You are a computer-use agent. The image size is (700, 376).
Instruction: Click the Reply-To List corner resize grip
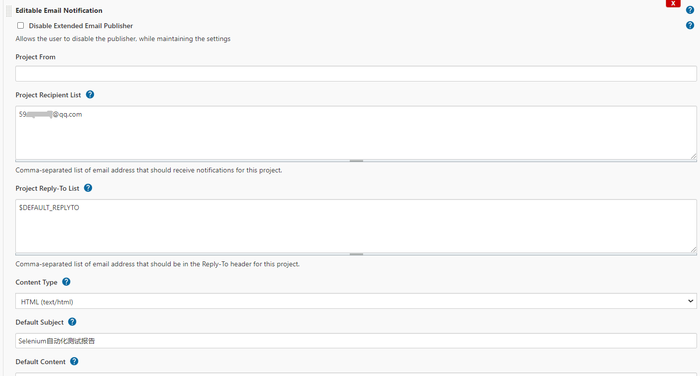click(x=694, y=249)
